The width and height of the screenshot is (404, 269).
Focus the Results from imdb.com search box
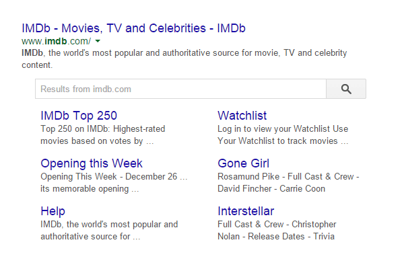(180, 89)
